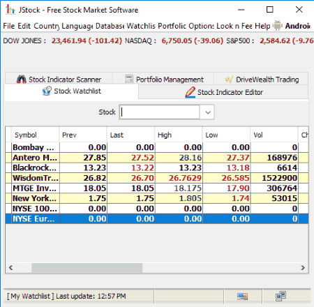
Task: Select the WisdomTr... stock row
Action: tap(157, 178)
